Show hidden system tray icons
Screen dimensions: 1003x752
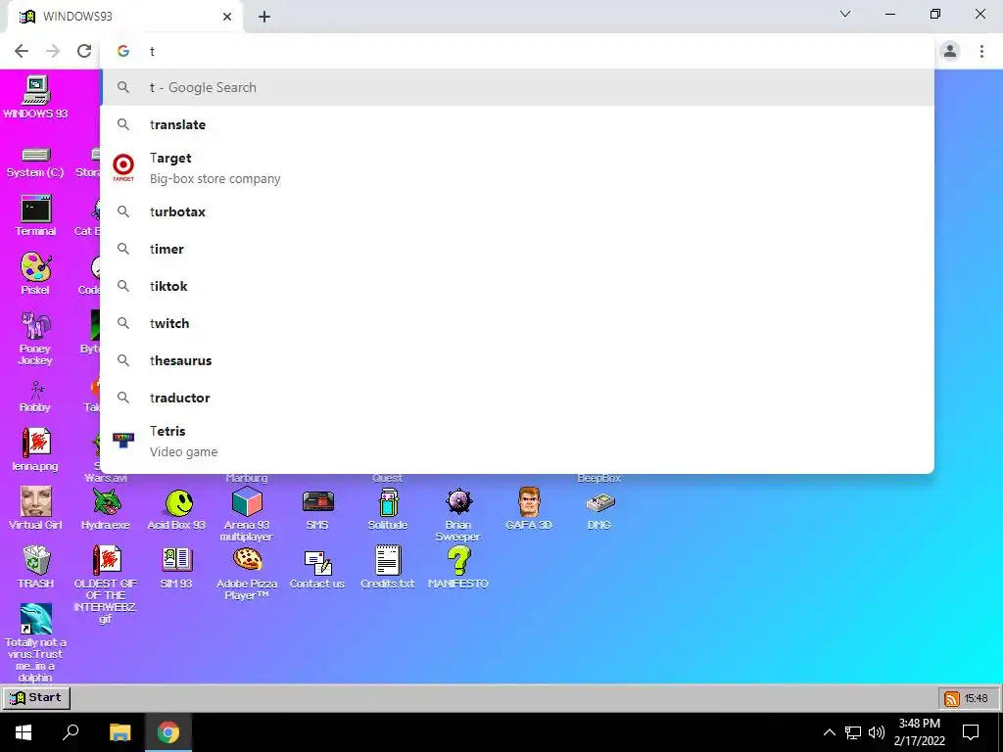(829, 732)
